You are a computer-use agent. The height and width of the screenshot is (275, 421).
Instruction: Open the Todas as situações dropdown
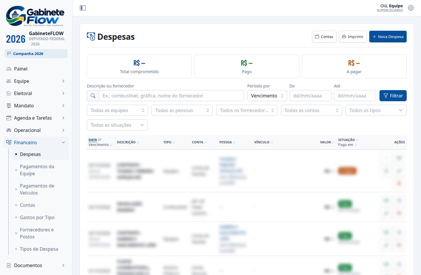coord(117,125)
